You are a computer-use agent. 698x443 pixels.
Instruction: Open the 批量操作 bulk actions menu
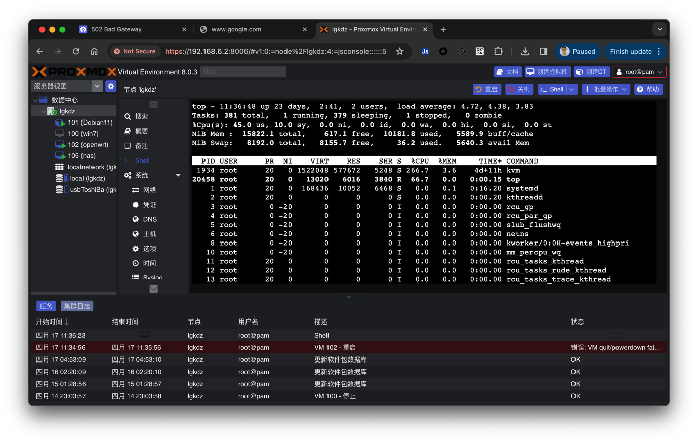(605, 89)
